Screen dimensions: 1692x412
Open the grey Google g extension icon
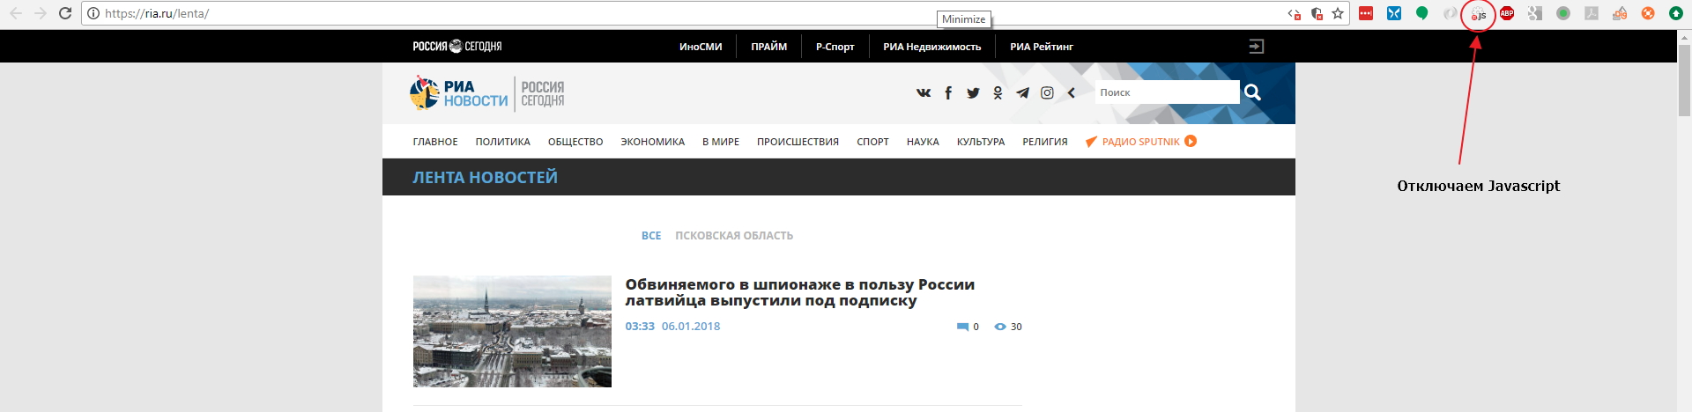point(1535,13)
